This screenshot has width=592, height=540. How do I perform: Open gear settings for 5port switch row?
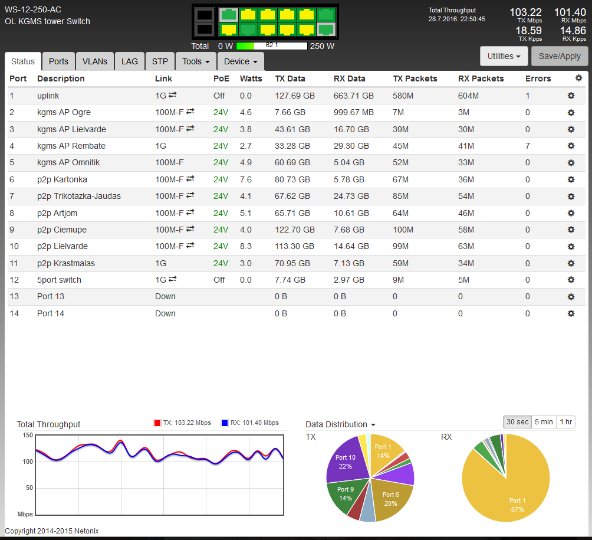[571, 280]
